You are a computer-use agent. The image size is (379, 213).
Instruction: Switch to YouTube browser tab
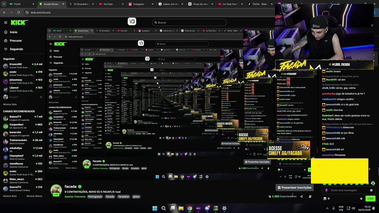111,4
